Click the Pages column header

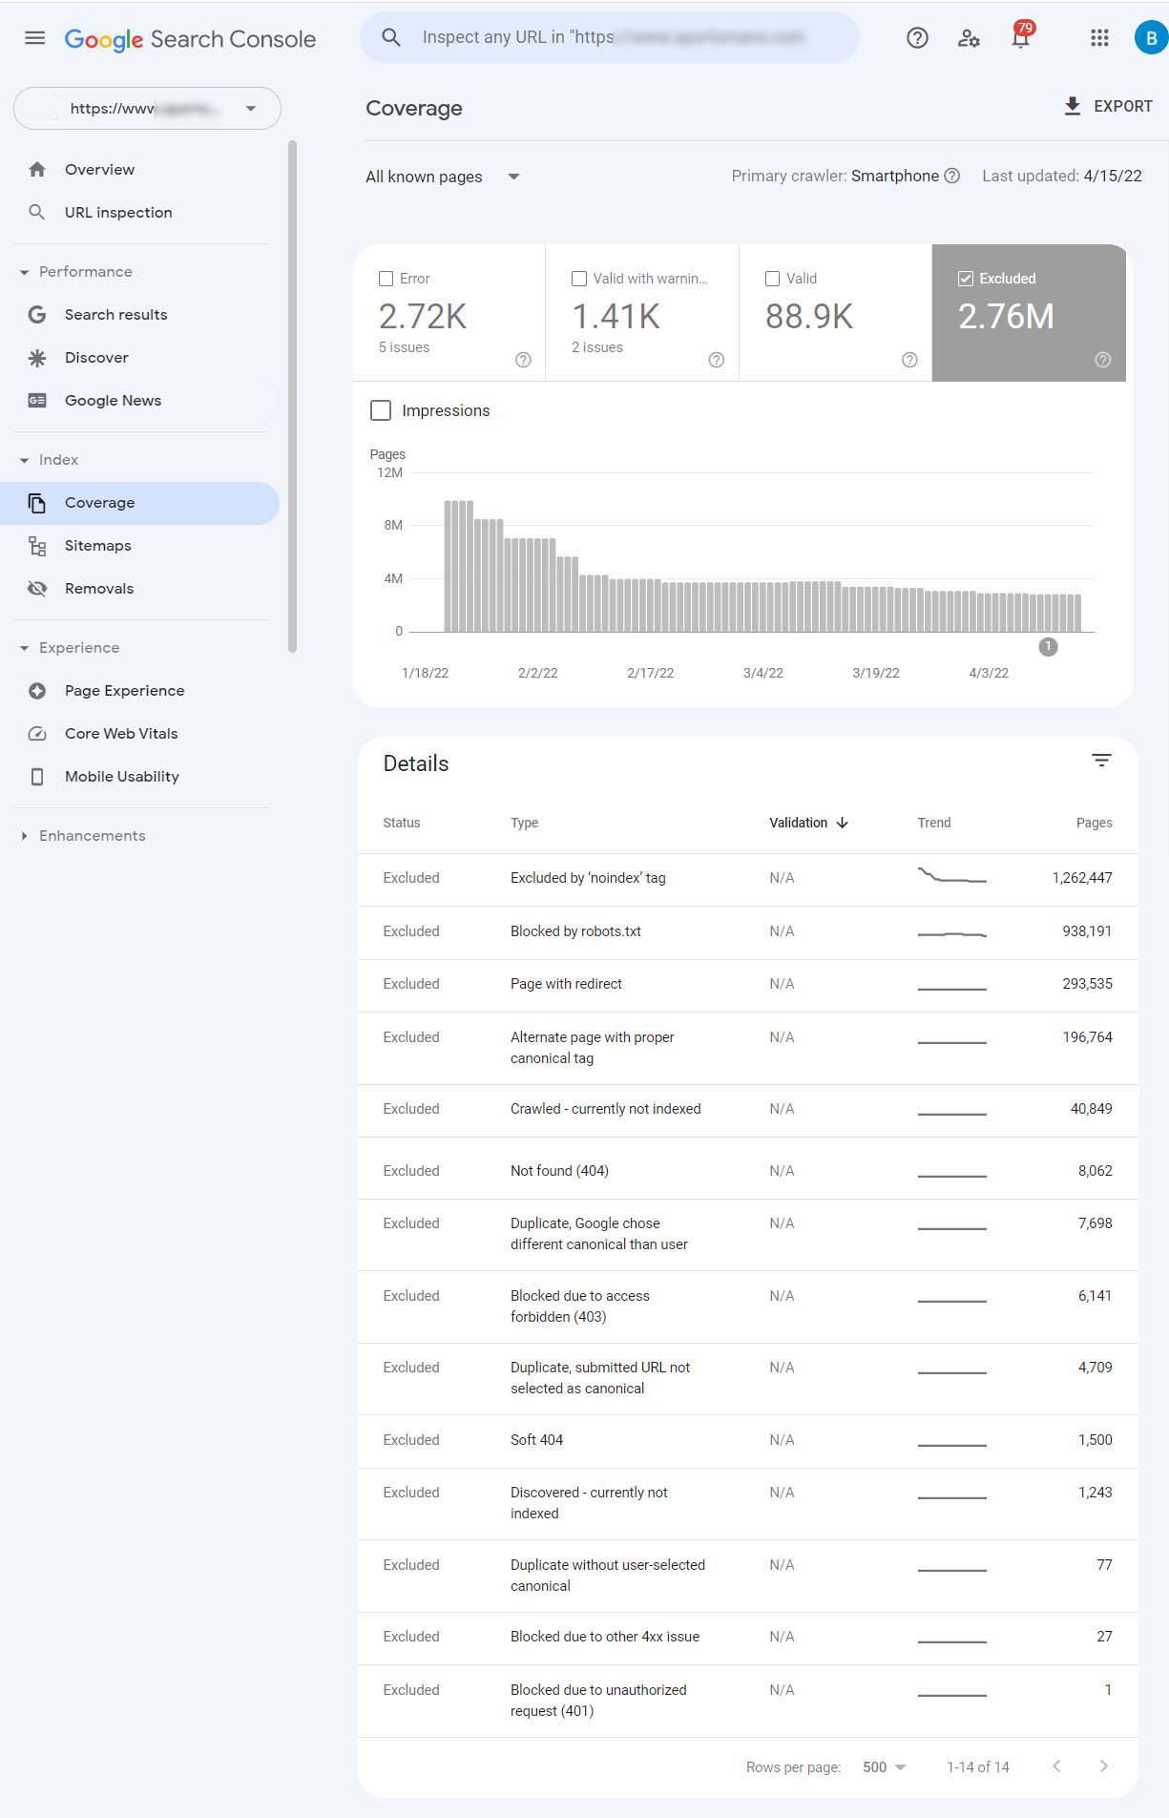pos(1094,823)
